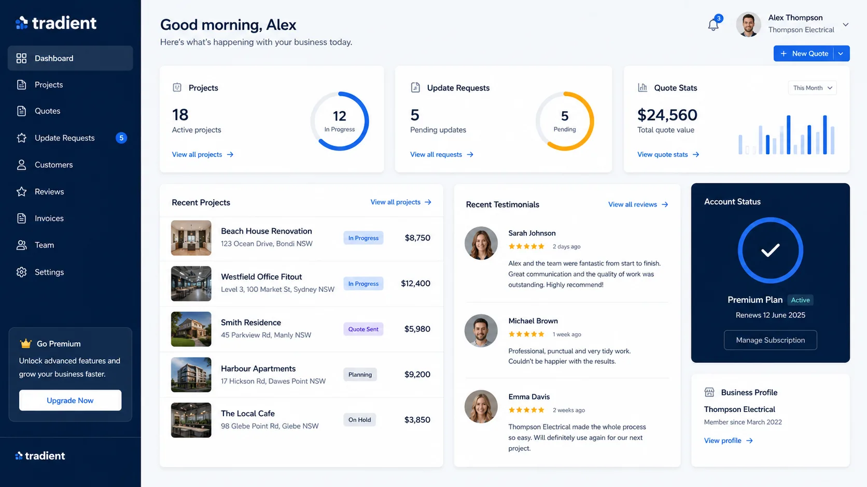The height and width of the screenshot is (487, 867).
Task: Click the Go Premium crown icon
Action: click(25, 343)
